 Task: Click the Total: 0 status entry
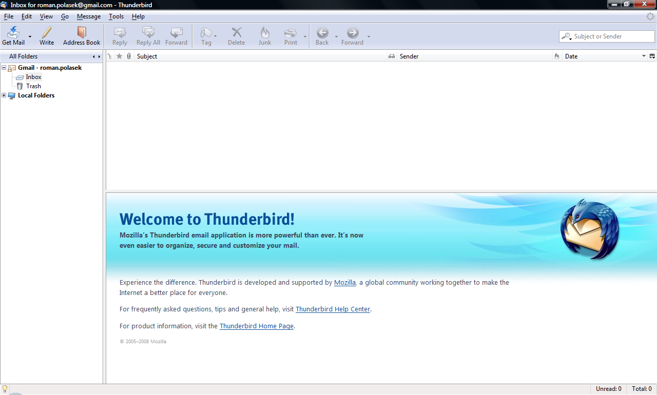pyautogui.click(x=642, y=389)
